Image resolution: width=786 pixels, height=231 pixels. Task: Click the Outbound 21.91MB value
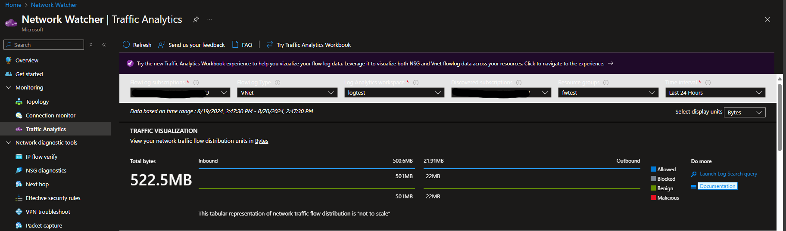[434, 161]
